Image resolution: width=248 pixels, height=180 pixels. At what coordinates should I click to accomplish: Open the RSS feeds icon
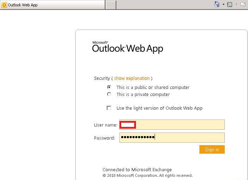click(x=230, y=5)
